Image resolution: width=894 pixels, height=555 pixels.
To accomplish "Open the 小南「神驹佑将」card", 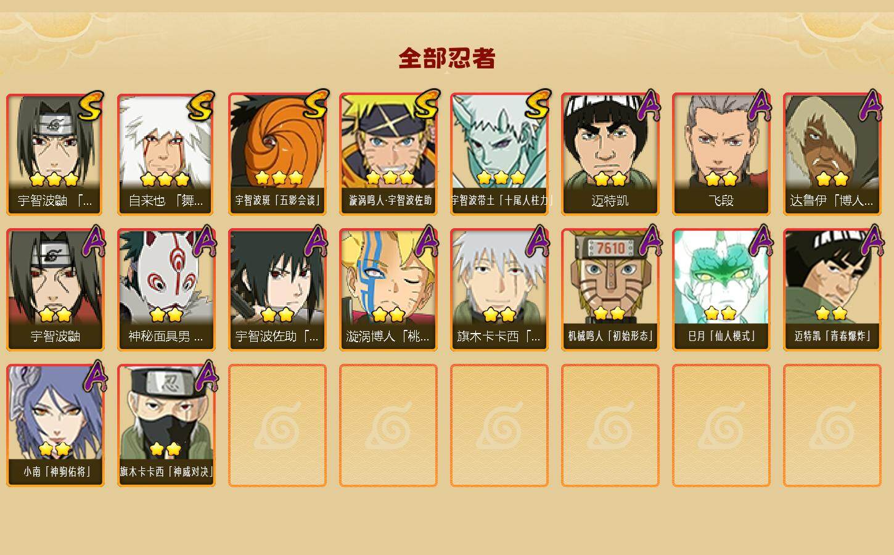I will pyautogui.click(x=55, y=425).
